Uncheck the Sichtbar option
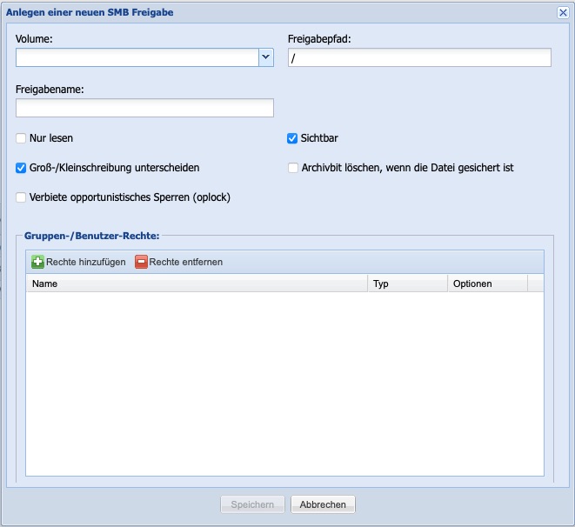This screenshot has width=575, height=527. [x=293, y=138]
